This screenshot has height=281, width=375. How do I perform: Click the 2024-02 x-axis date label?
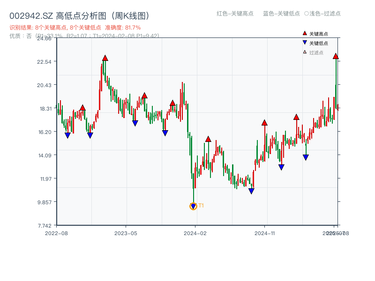196,233
